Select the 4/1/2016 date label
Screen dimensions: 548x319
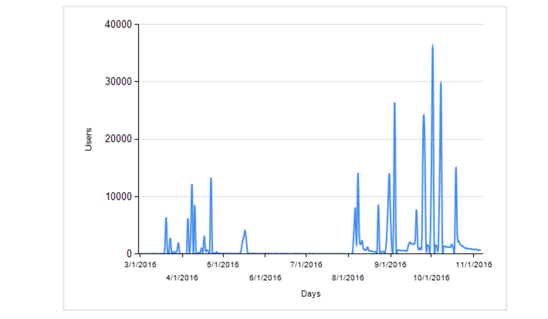[182, 278]
